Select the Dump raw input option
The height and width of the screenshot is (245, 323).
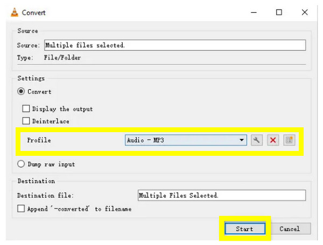click(21, 164)
